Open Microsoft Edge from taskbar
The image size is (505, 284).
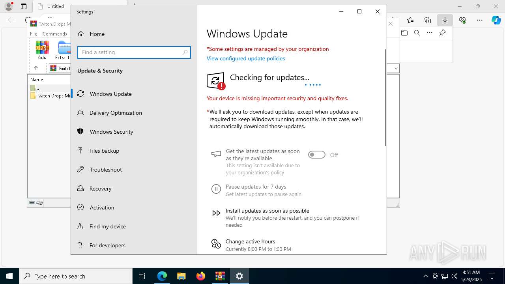tap(162, 276)
